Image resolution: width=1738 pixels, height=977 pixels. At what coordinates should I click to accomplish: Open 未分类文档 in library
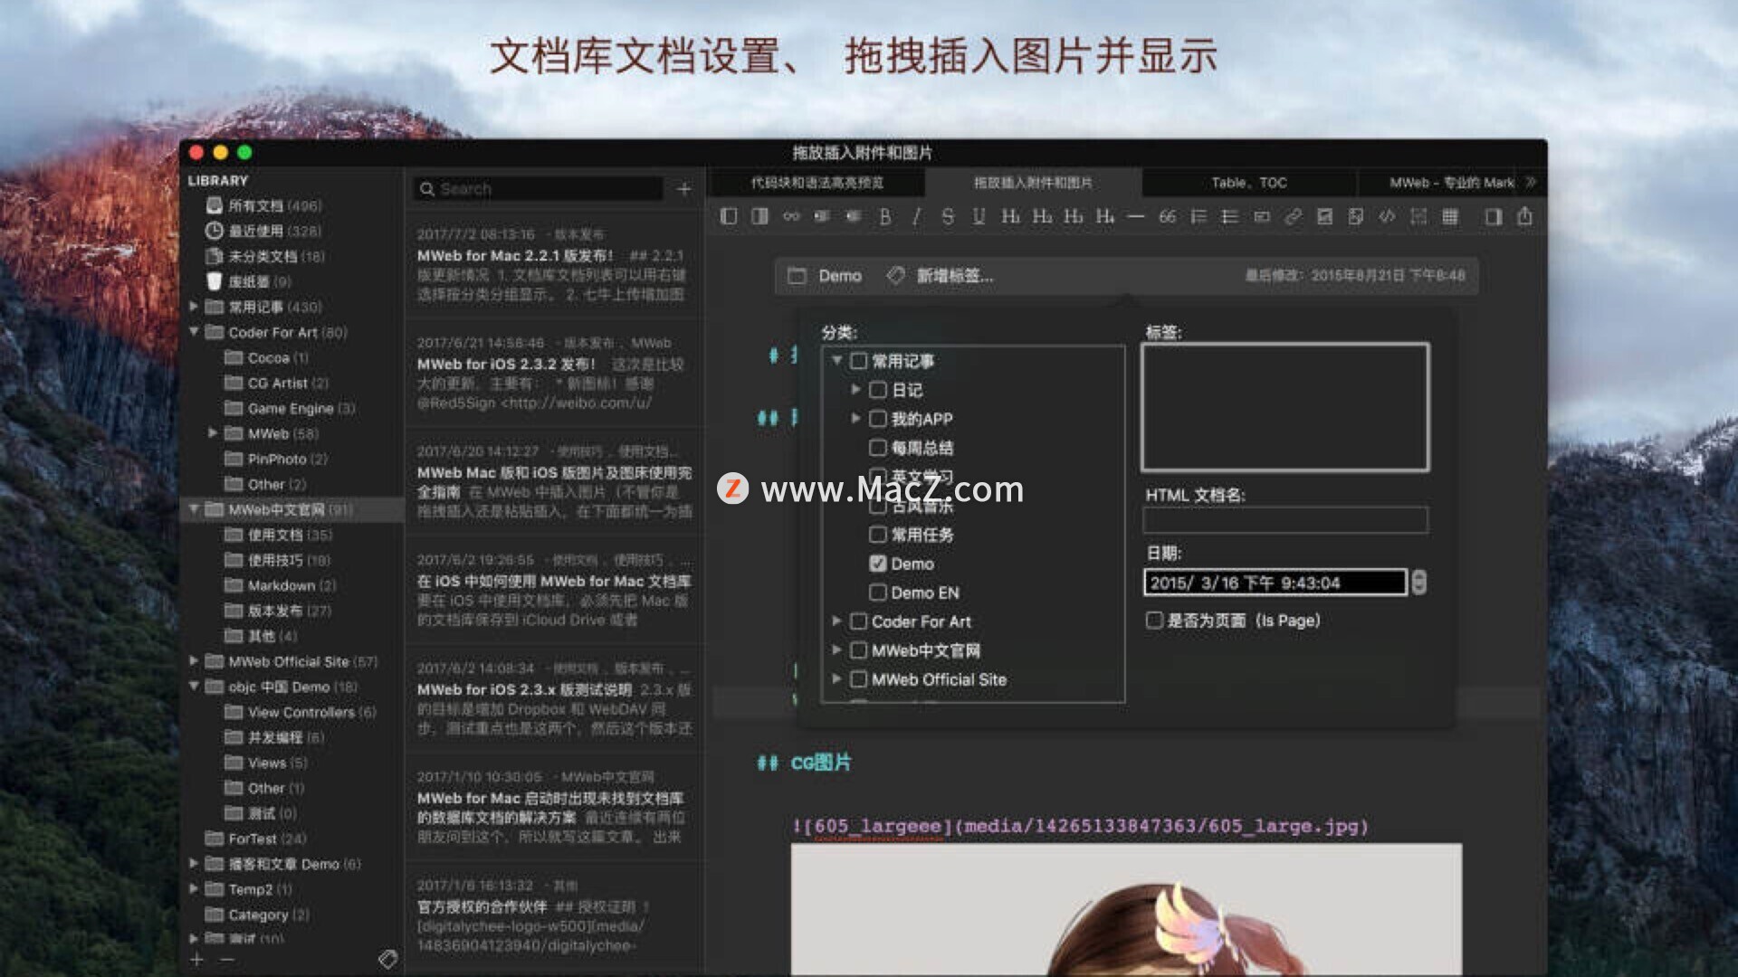265,256
